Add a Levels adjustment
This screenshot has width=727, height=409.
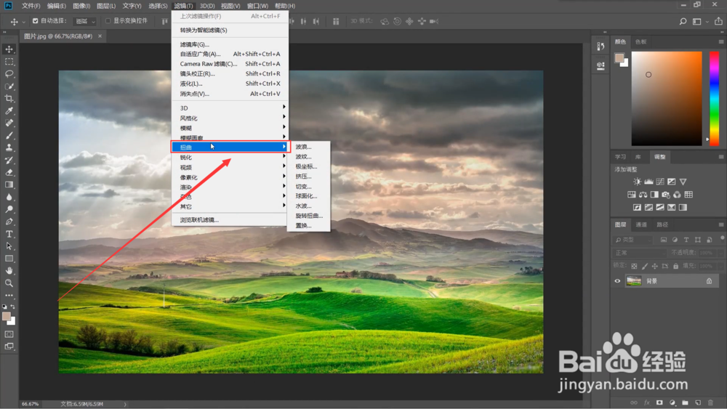[648, 182]
